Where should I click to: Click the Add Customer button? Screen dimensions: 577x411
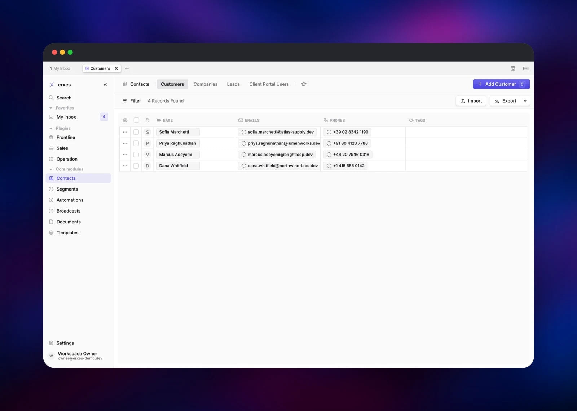[x=501, y=84]
